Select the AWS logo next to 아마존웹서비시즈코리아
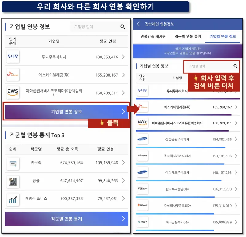The width and height of the screenshot is (246, 237). point(12,93)
